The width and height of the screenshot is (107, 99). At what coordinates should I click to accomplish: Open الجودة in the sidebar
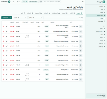[x=96, y=38]
